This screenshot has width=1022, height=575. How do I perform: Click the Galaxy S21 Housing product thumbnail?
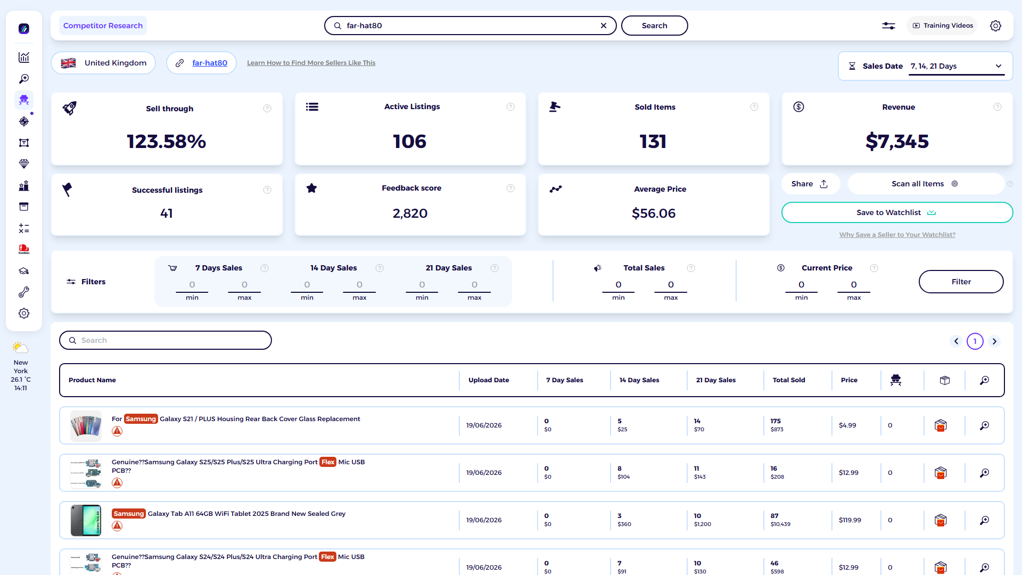[x=86, y=425]
